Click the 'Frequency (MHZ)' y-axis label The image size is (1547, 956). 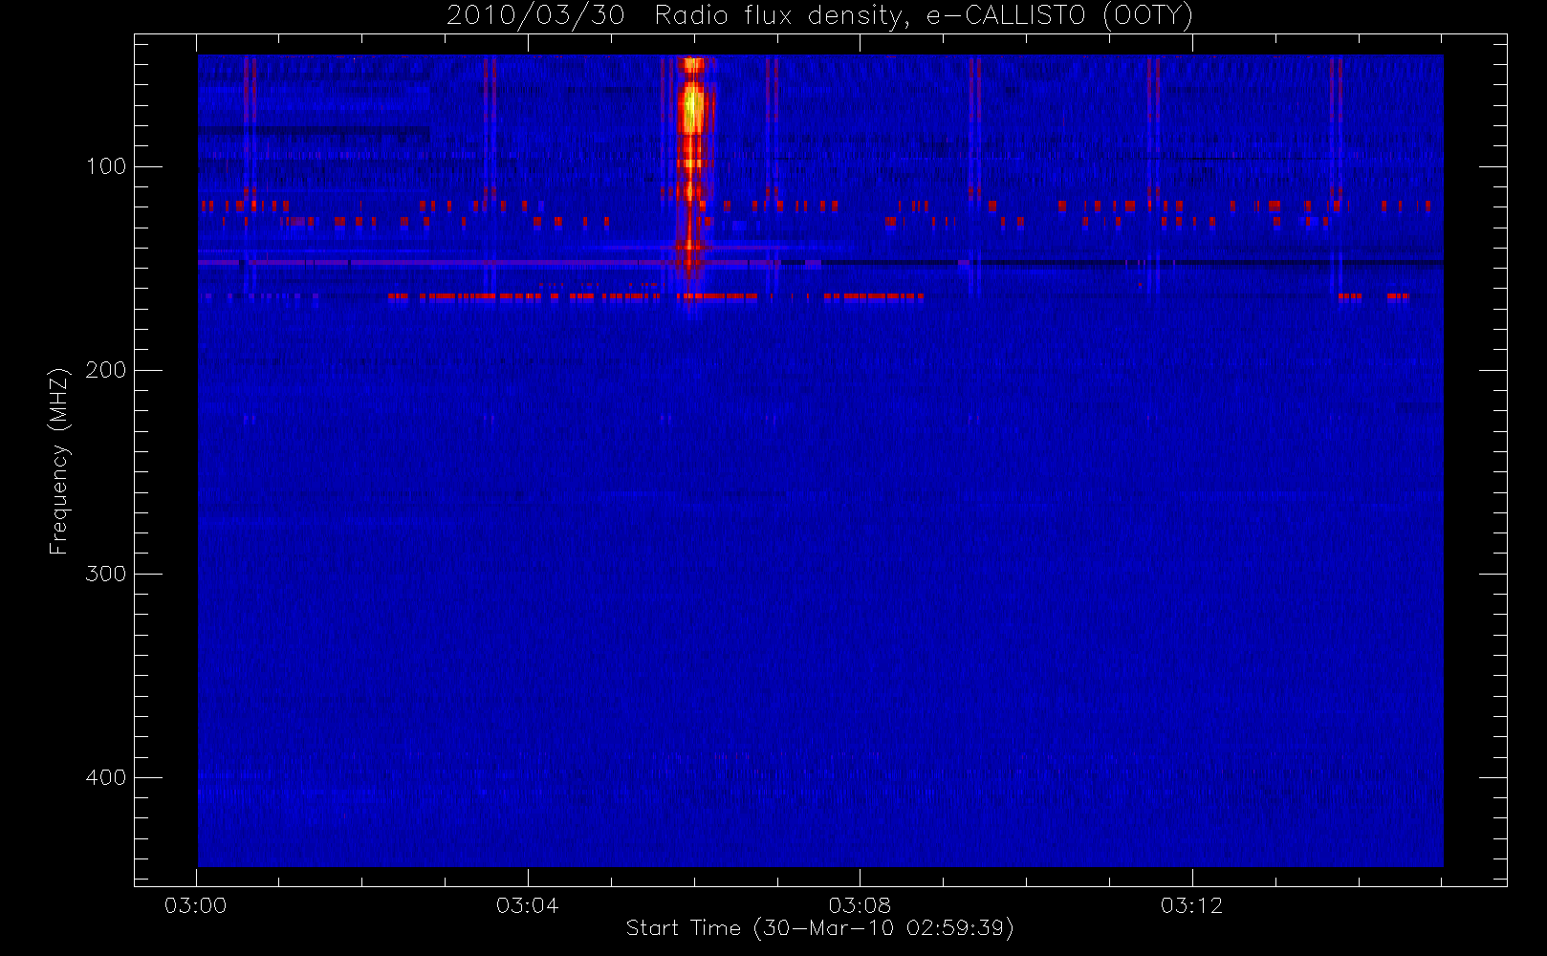59,461
